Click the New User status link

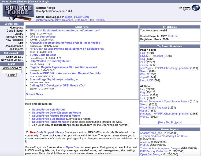[83, 17]
